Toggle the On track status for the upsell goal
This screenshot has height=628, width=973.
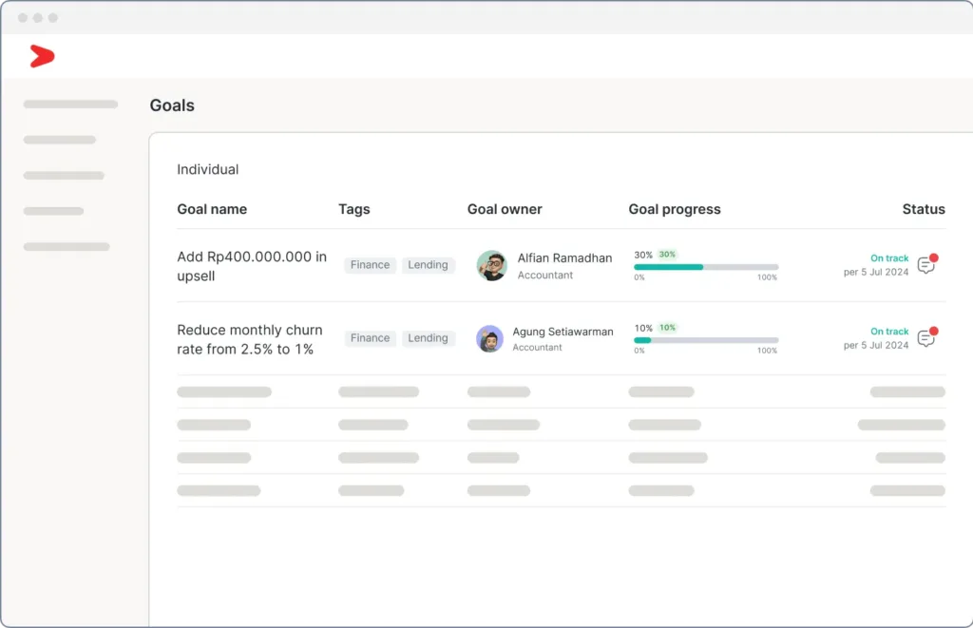(x=888, y=257)
